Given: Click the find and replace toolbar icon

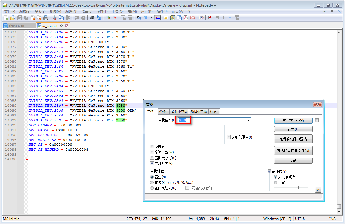Looking at the screenshot, I should click(99, 18).
